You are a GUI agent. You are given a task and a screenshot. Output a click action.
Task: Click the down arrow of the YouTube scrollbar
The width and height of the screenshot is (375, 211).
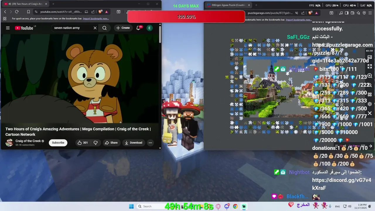(x=160, y=148)
